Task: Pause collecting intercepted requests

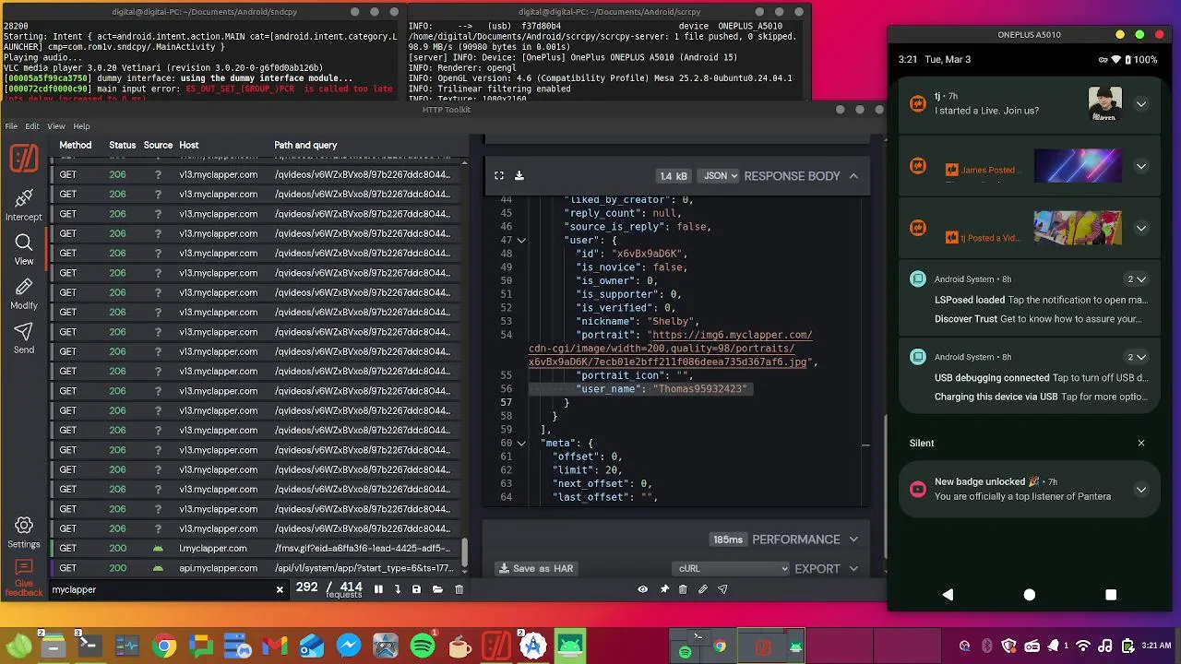Action: (x=378, y=589)
